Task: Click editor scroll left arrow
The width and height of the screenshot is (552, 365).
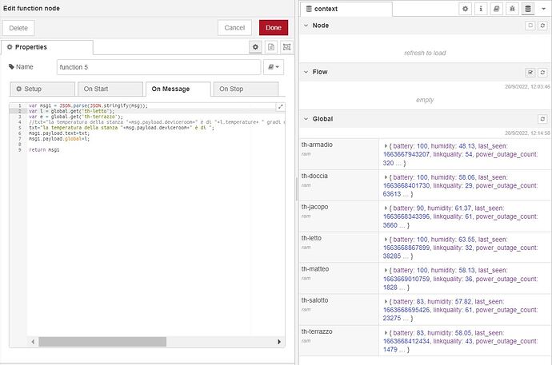Action: click(x=33, y=342)
